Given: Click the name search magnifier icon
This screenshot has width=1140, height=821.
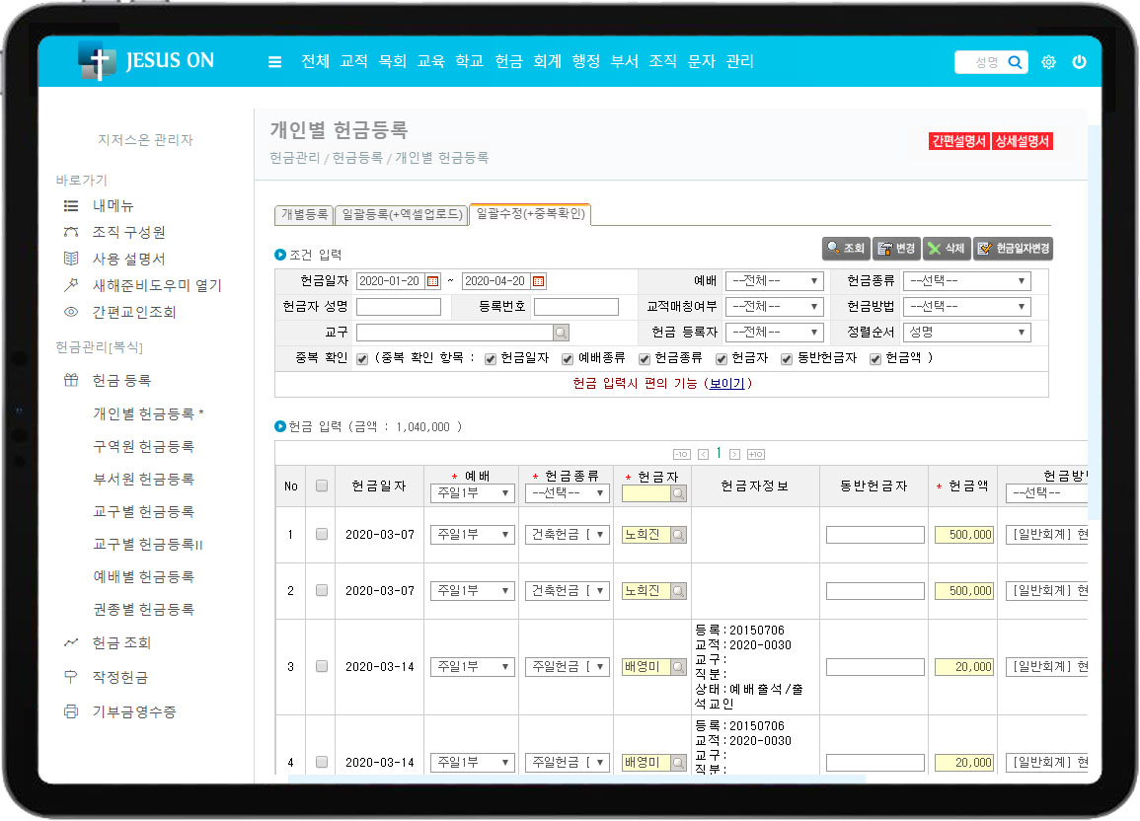Looking at the screenshot, I should click(x=1015, y=62).
